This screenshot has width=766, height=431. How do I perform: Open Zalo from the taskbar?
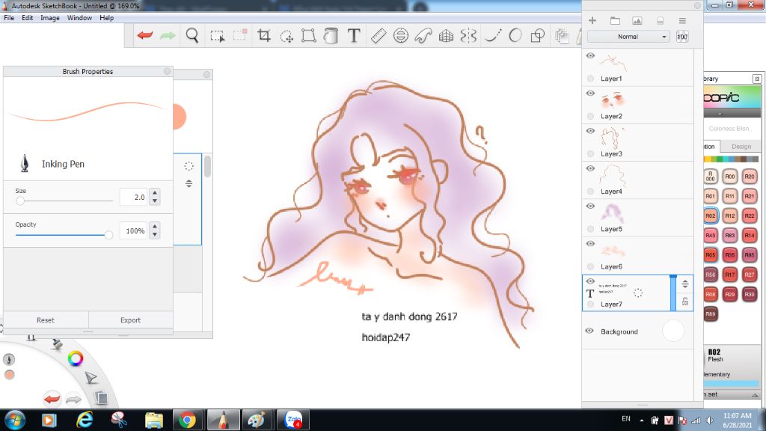click(293, 421)
